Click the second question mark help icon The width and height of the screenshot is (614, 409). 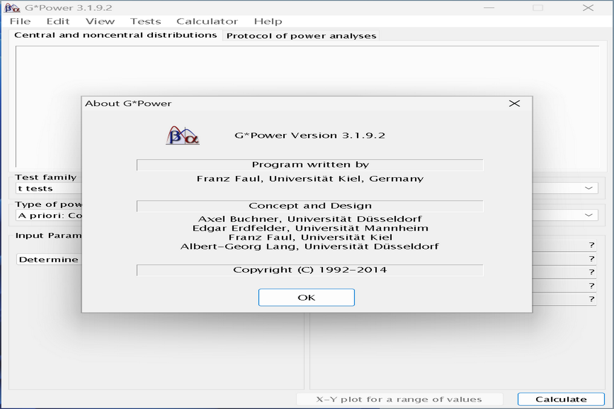591,258
